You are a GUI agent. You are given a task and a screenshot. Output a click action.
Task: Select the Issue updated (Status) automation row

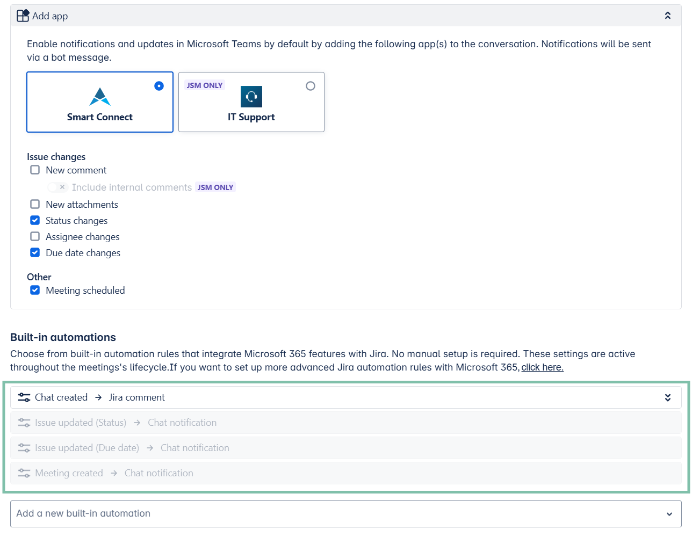(346, 423)
